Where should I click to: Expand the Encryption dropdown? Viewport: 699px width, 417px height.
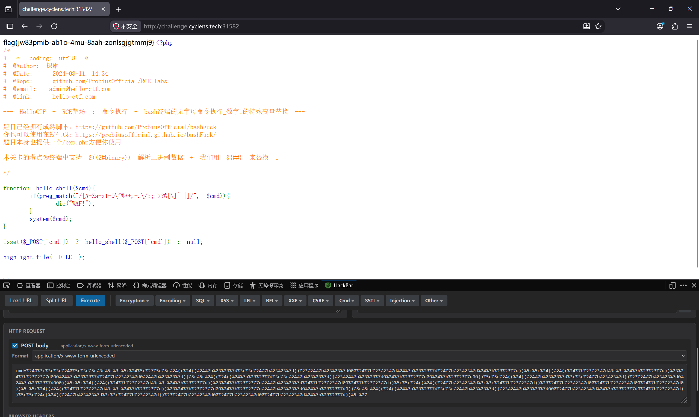[134, 300]
